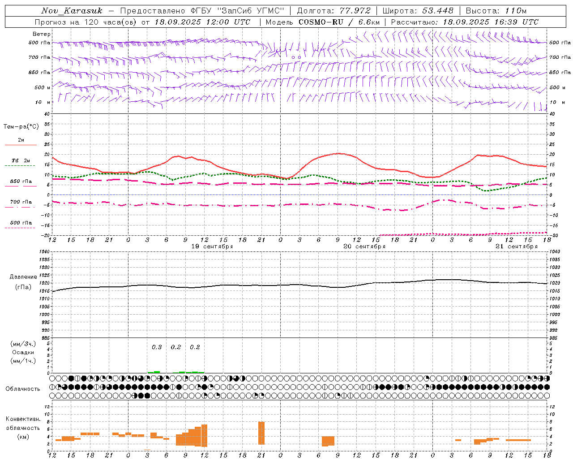Click the precipitation value "0.3"
Image resolution: width=573 pixels, height=459 pixels.
[157, 347]
